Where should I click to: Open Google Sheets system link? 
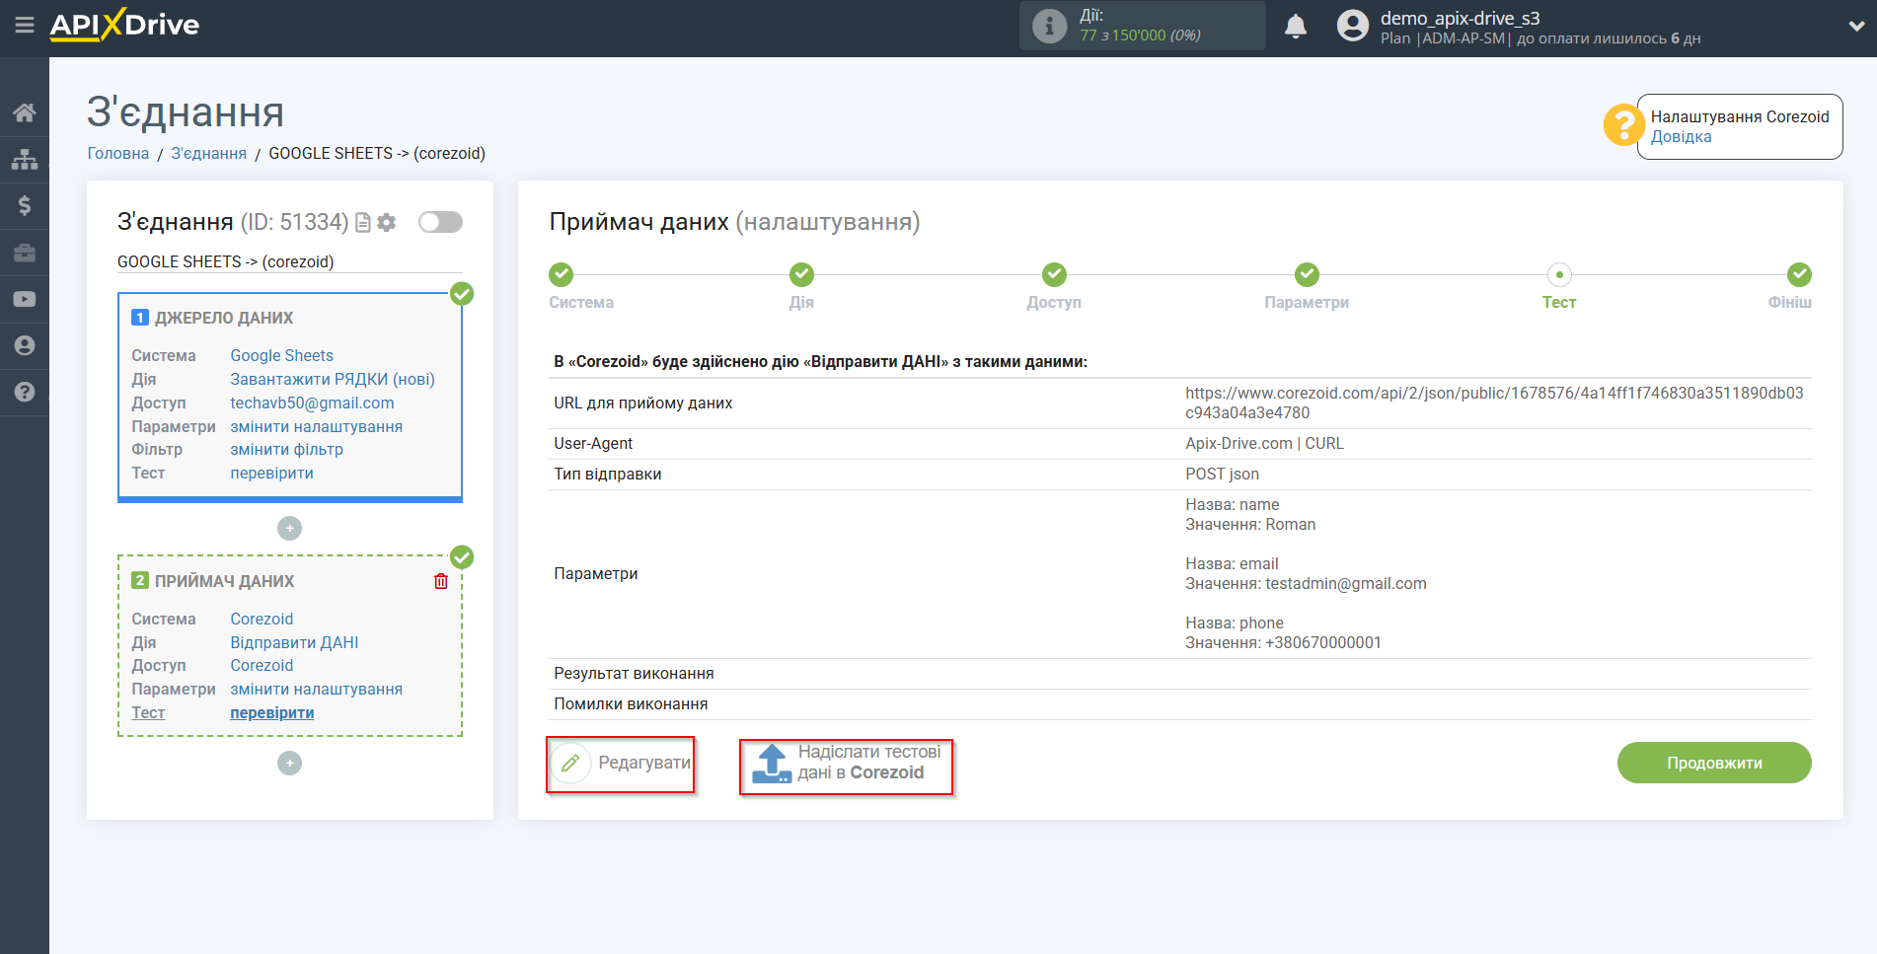coord(282,355)
